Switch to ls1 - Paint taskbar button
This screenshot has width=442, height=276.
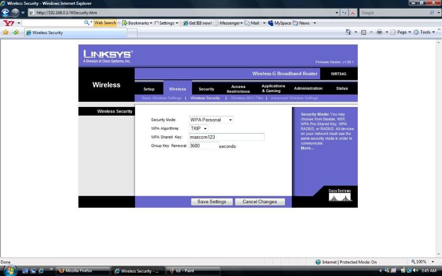click(193, 271)
